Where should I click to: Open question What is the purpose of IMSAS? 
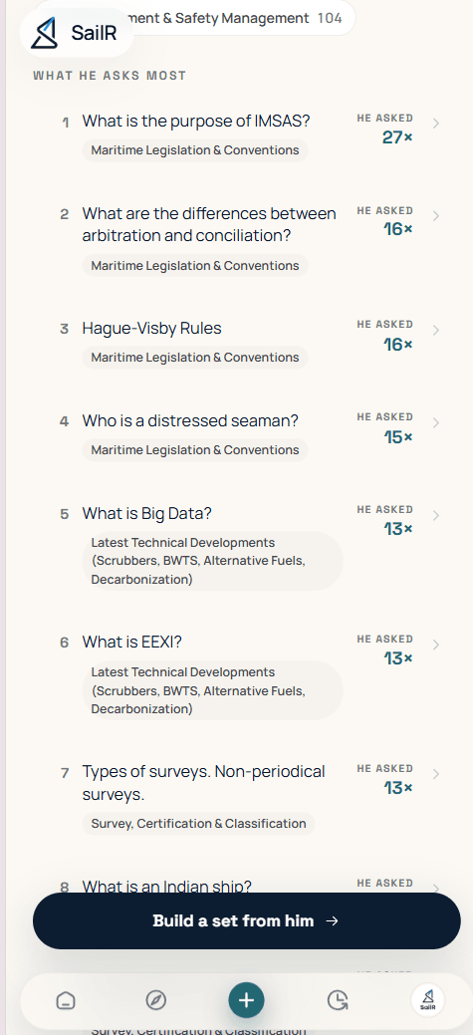[196, 122]
